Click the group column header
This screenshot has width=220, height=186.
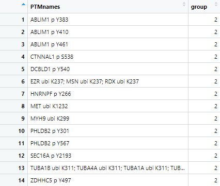pyautogui.click(x=204, y=7)
